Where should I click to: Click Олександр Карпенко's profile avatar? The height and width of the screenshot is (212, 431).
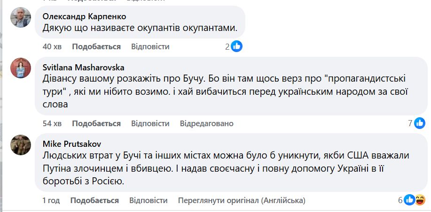[21, 18]
